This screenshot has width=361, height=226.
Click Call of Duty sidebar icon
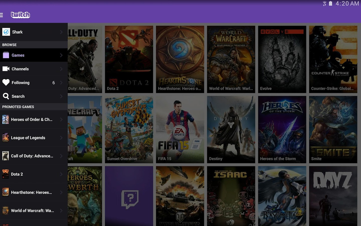click(5, 156)
